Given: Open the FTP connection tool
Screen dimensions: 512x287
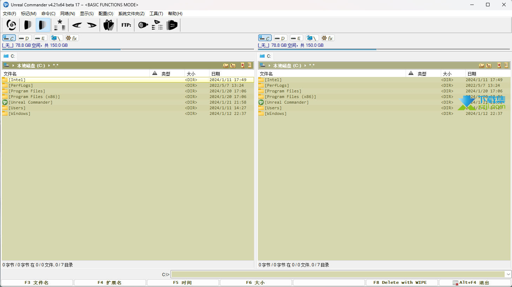Looking at the screenshot, I should [126, 25].
